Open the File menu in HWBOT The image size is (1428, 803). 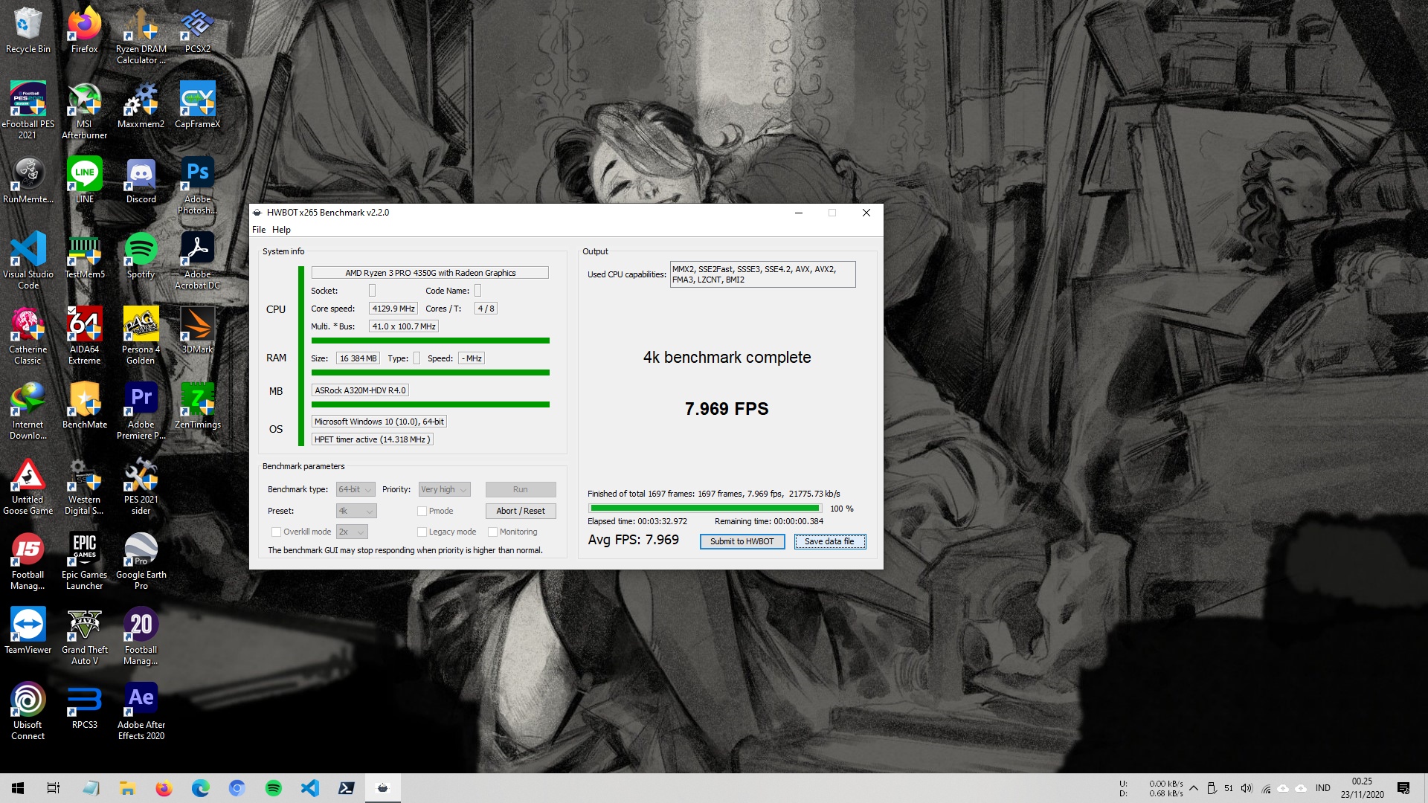pyautogui.click(x=258, y=230)
